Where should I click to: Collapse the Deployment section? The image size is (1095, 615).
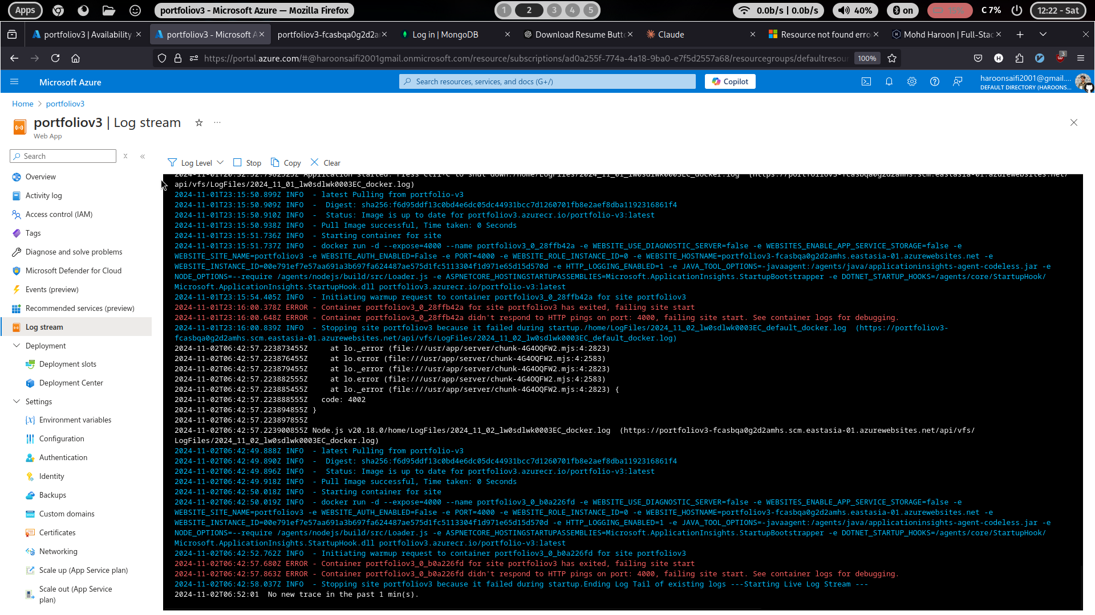17,346
